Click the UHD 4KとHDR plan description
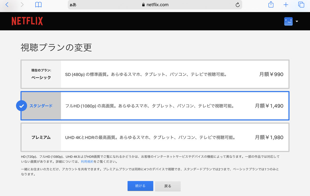310x196 pixels. [x=150, y=137]
